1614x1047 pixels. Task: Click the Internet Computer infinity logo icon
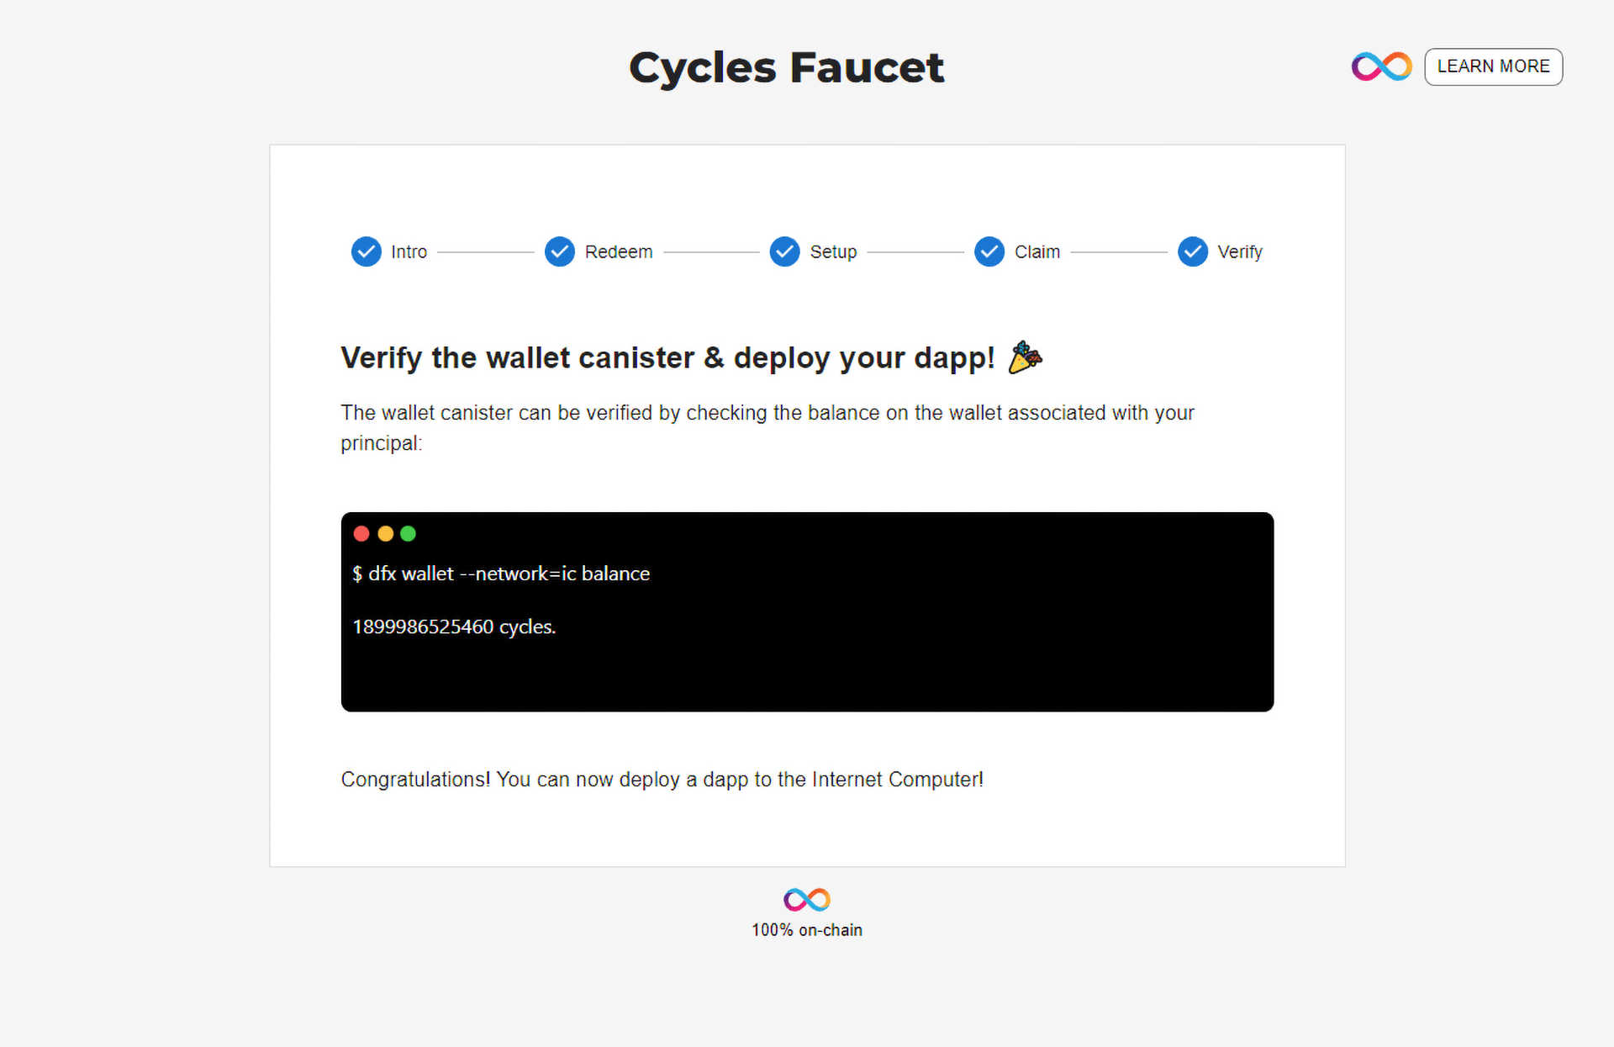[1380, 66]
